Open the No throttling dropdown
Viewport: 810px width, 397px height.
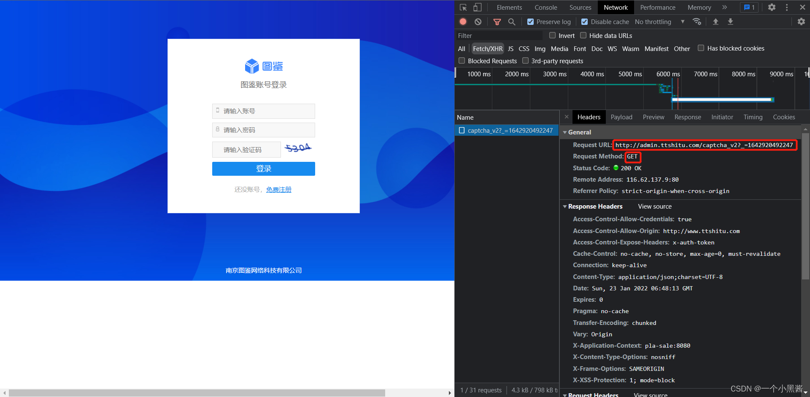659,21
